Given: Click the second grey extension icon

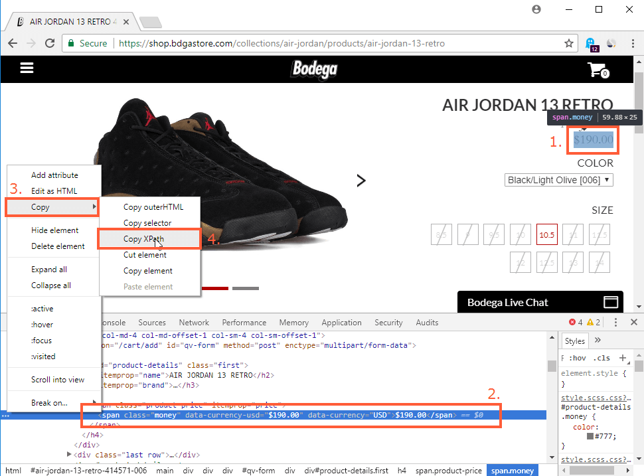Looking at the screenshot, I should tap(611, 43).
